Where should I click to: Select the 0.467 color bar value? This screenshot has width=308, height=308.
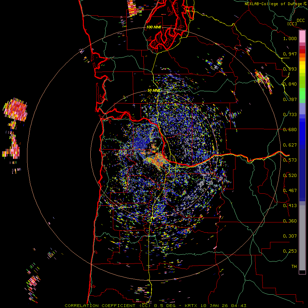290,191
